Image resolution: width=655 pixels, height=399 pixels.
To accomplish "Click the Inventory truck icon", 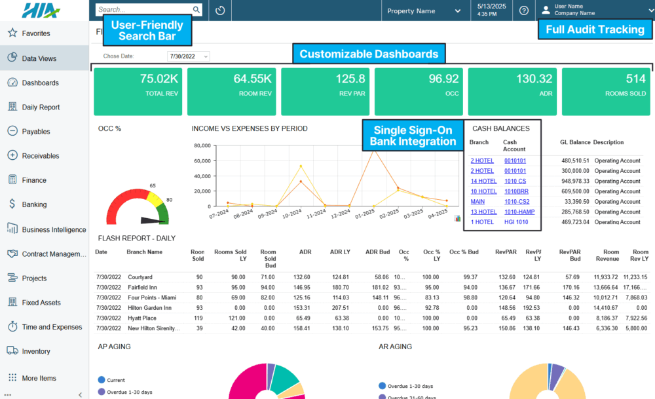I will [12, 351].
